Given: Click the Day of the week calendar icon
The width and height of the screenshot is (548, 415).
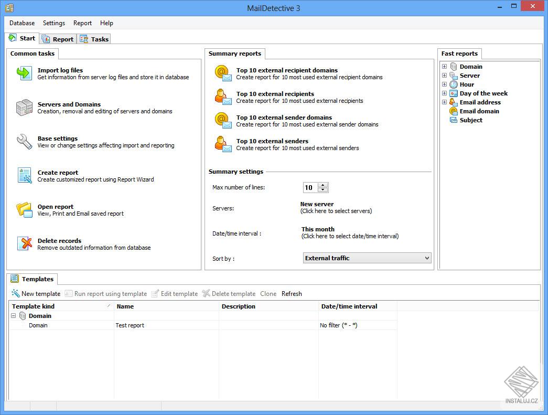Looking at the screenshot, I should [x=454, y=93].
